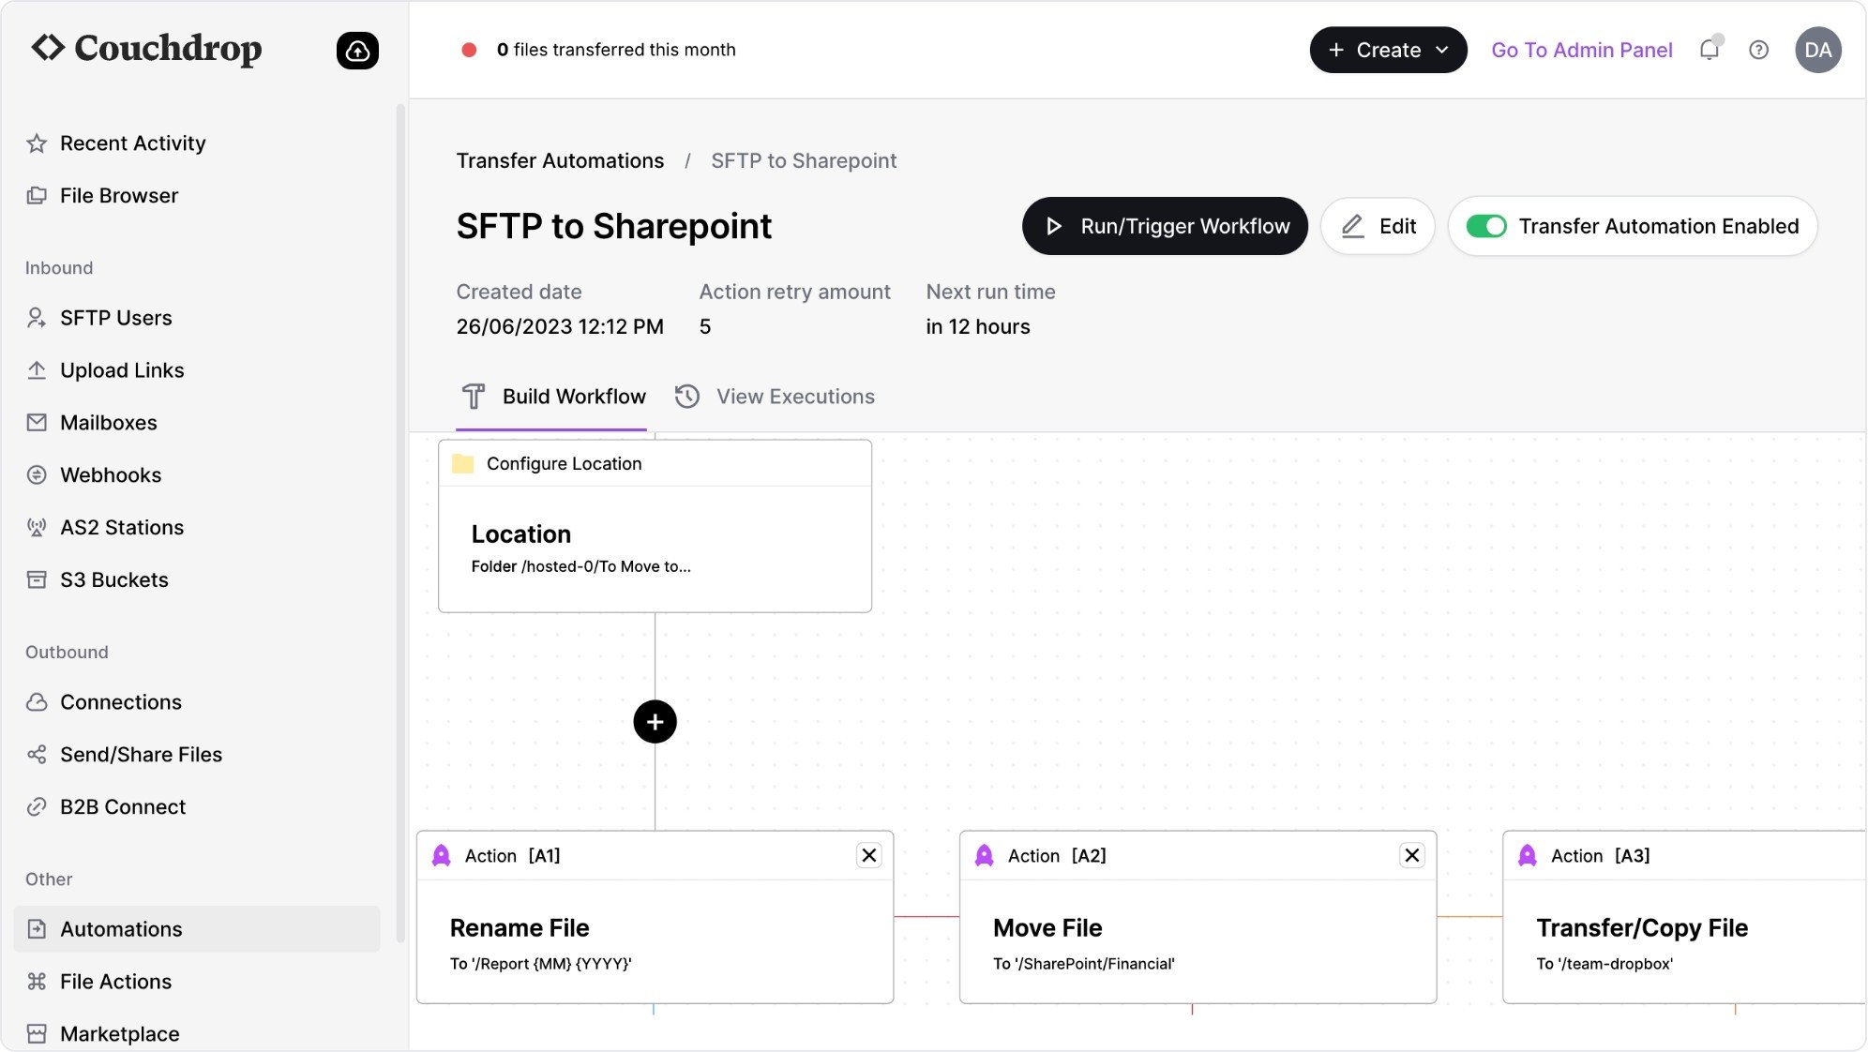Expand the Create dropdown
1868x1052 pixels.
pos(1388,50)
